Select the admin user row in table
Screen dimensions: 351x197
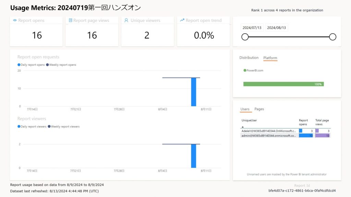click(268, 136)
